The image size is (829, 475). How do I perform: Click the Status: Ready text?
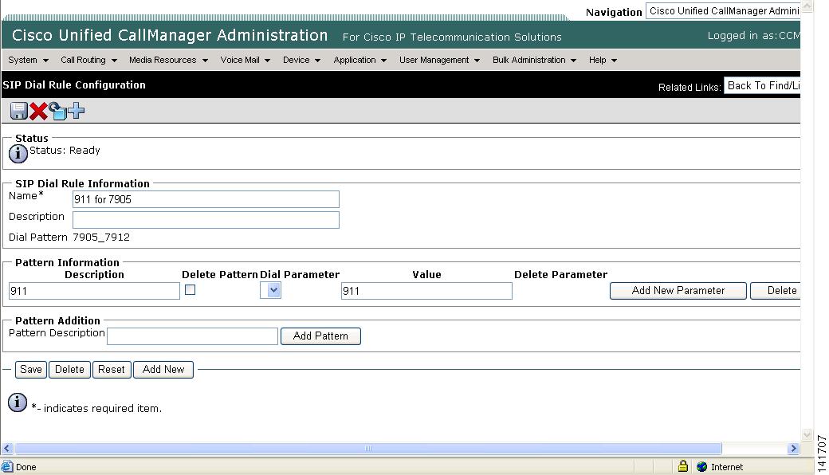65,150
